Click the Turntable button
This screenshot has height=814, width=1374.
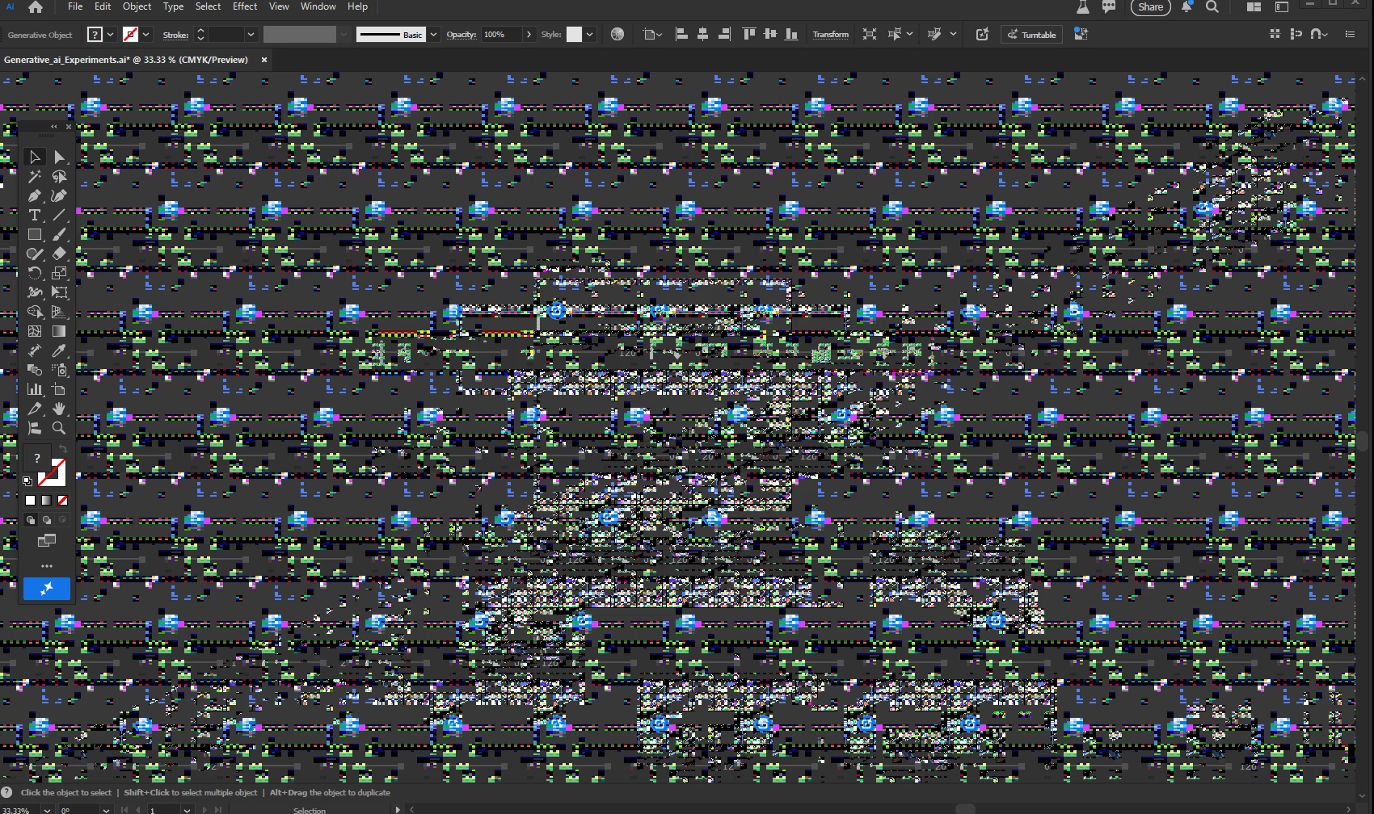pos(1031,35)
